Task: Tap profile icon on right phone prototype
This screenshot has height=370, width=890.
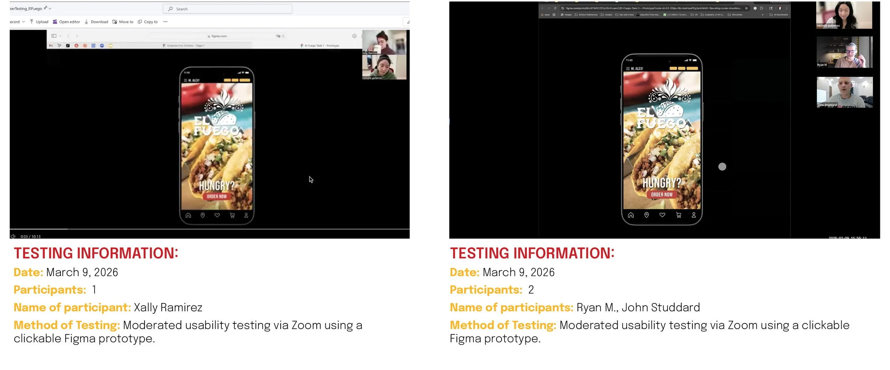Action: tap(693, 215)
